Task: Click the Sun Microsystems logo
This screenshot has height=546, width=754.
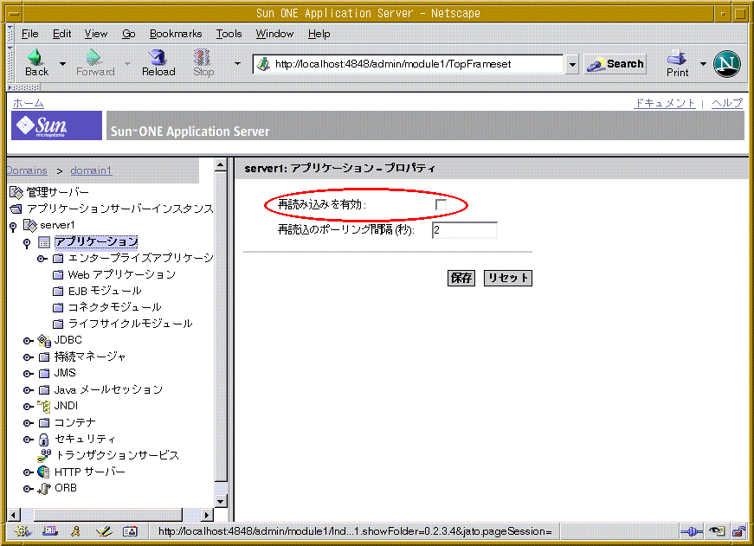Action: point(57,125)
